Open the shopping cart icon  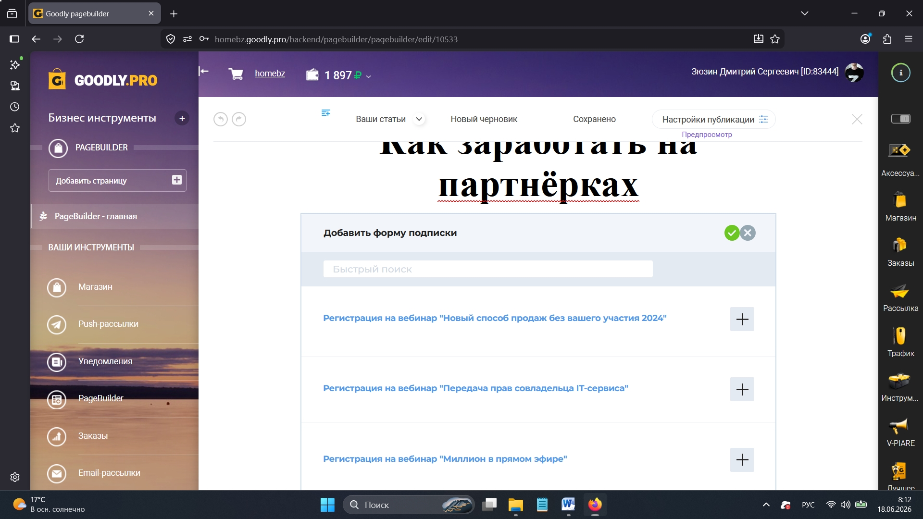236,74
